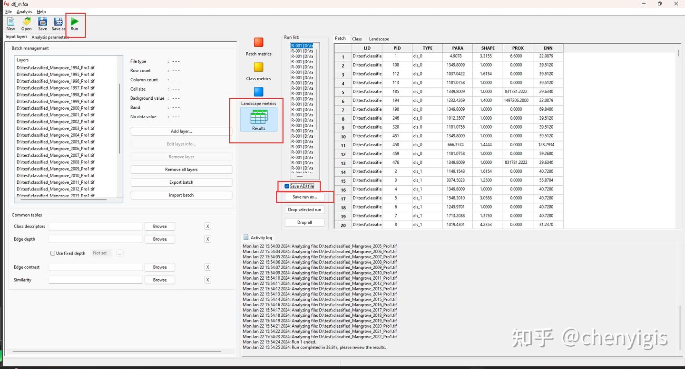Screen dimensions: 685x369
Task: Browse for Class descriptors file
Action: 160,227
